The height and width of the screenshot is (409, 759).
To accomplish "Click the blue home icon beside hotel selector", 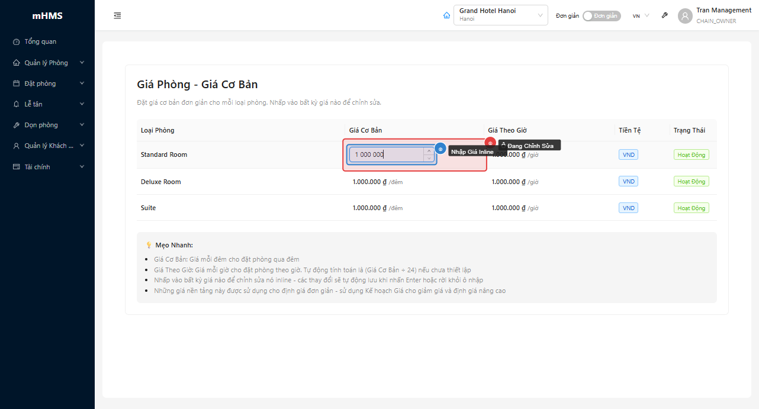I will tap(446, 16).
